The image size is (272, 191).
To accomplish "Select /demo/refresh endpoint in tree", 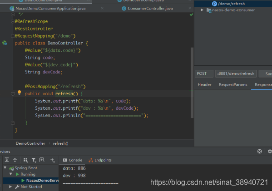I will (x=231, y=4).
